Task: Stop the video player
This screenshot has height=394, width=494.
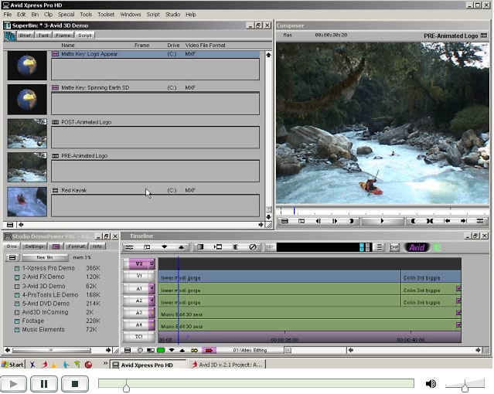Action: coord(75,384)
